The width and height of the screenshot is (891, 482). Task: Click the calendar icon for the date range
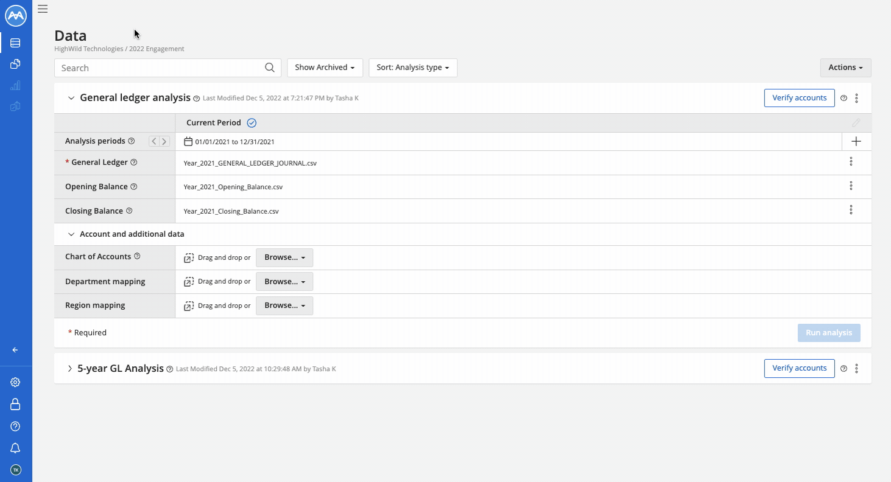tap(188, 141)
